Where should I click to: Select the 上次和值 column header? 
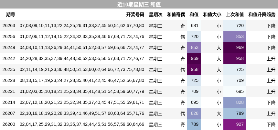(235, 15)
